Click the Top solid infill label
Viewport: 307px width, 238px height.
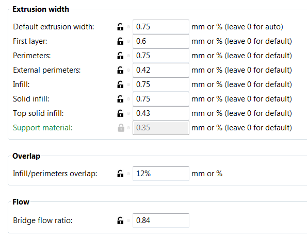click(38, 113)
